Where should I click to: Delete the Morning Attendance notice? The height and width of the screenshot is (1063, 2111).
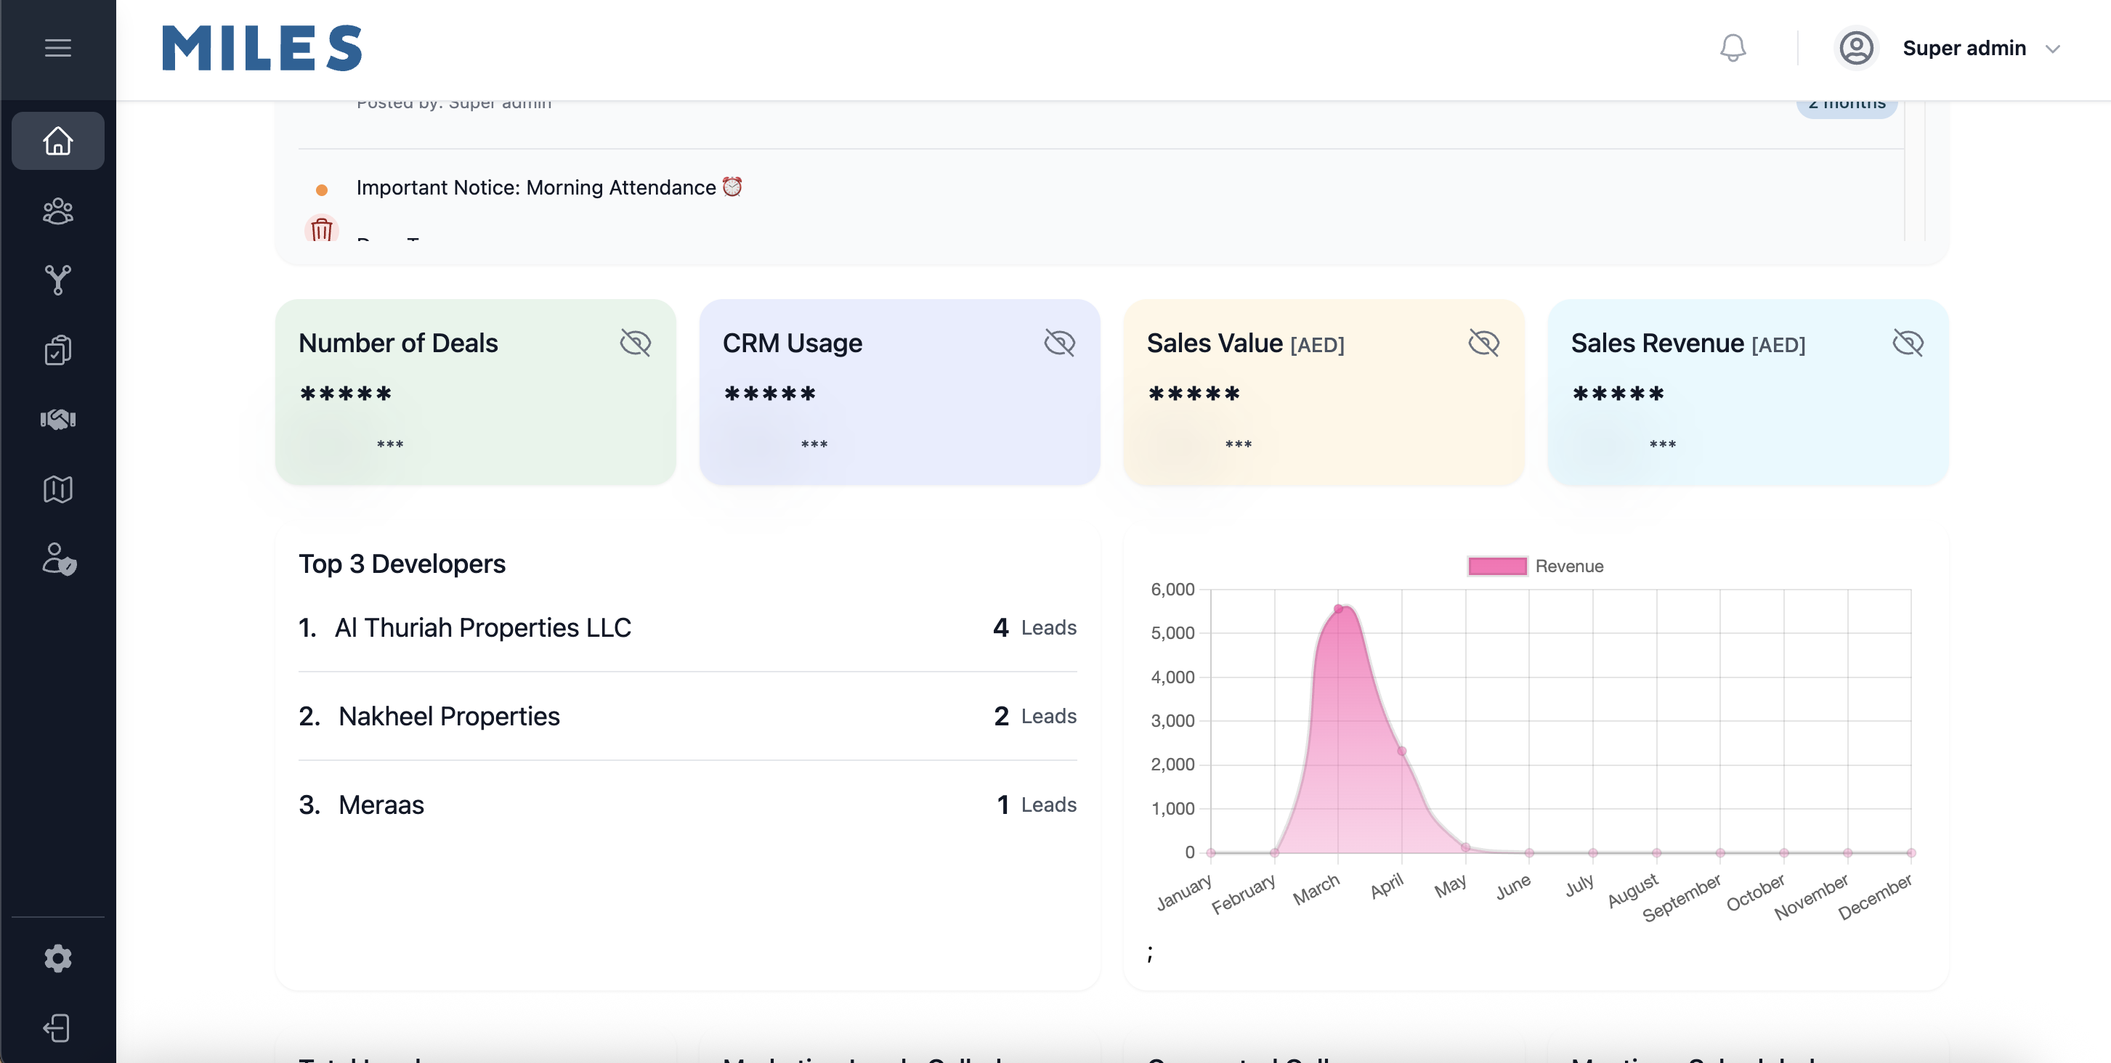pyautogui.click(x=321, y=229)
